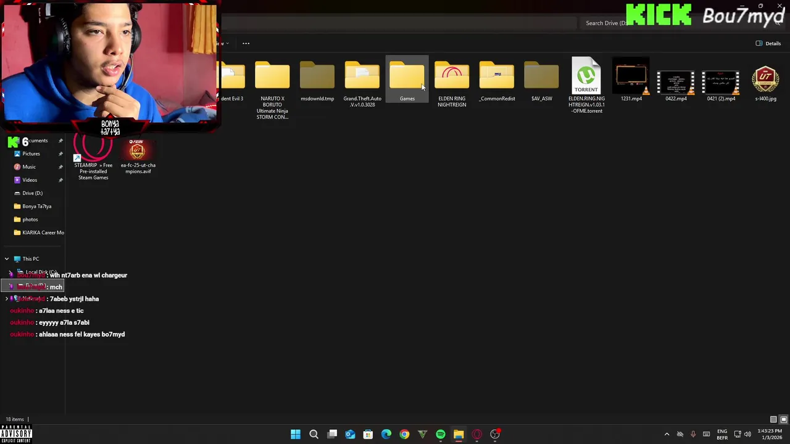Launch Google Chrome from the taskbar
790x444 pixels.
404,434
